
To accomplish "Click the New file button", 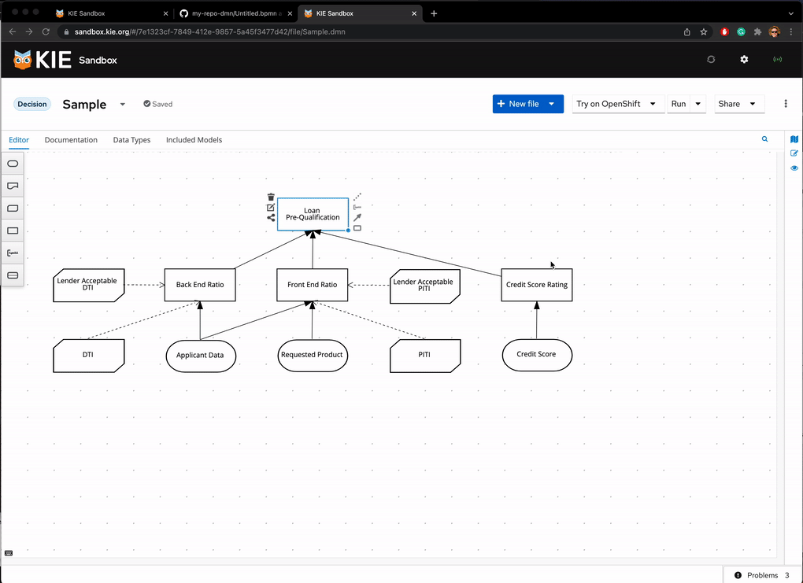I will (518, 104).
